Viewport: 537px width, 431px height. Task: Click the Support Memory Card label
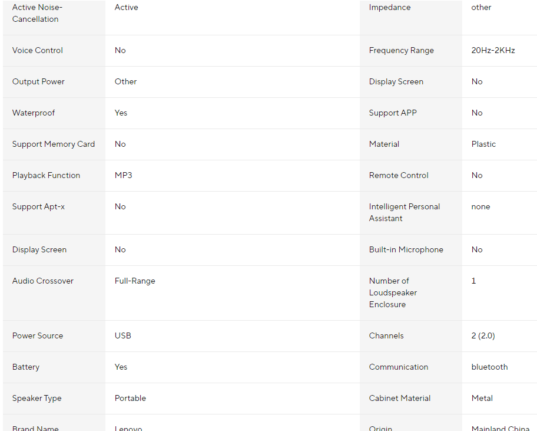[54, 144]
